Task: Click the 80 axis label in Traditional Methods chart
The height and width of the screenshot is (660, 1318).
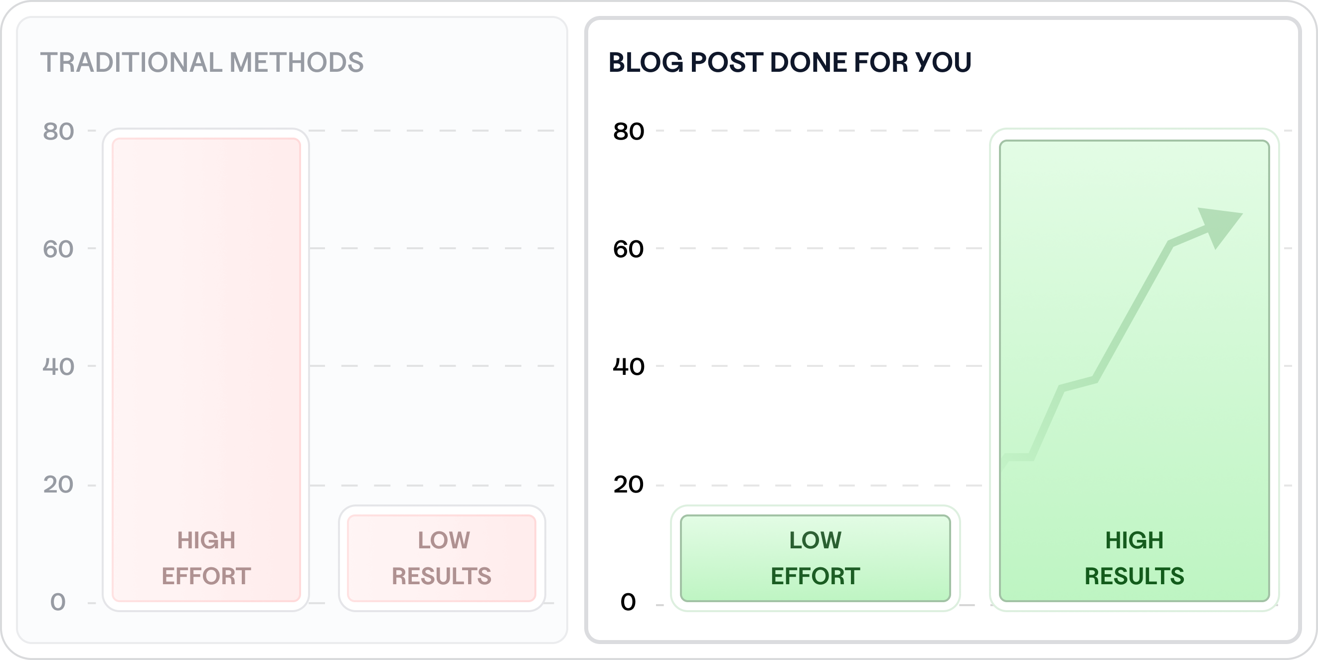Action: pyautogui.click(x=58, y=132)
